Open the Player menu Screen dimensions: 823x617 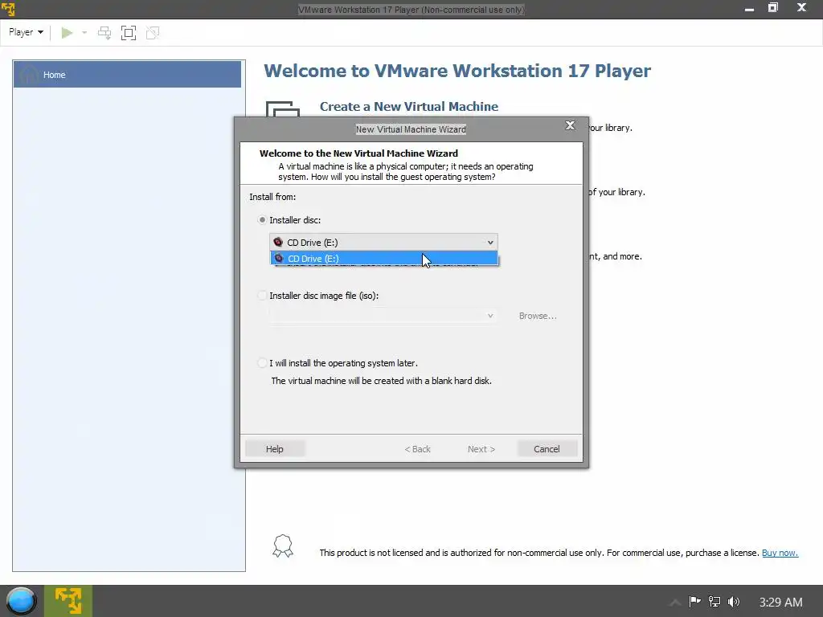click(26, 32)
